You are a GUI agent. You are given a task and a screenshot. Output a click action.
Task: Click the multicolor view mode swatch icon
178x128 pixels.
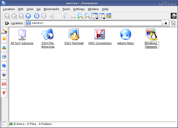tap(108, 16)
